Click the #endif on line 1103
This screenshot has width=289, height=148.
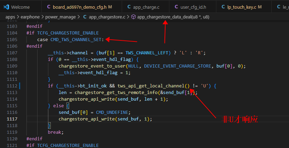34,26
